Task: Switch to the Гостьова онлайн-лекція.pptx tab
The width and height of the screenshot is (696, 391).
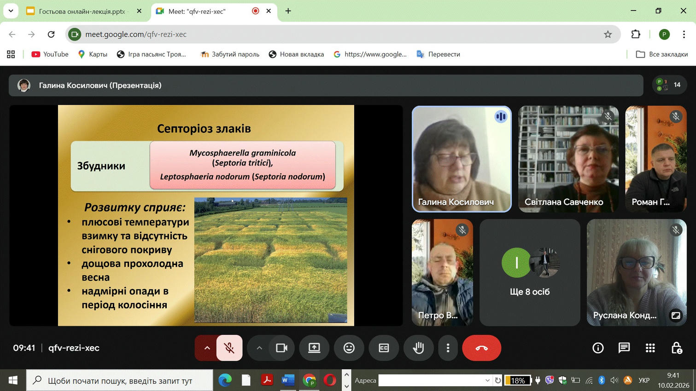Action: (82, 11)
